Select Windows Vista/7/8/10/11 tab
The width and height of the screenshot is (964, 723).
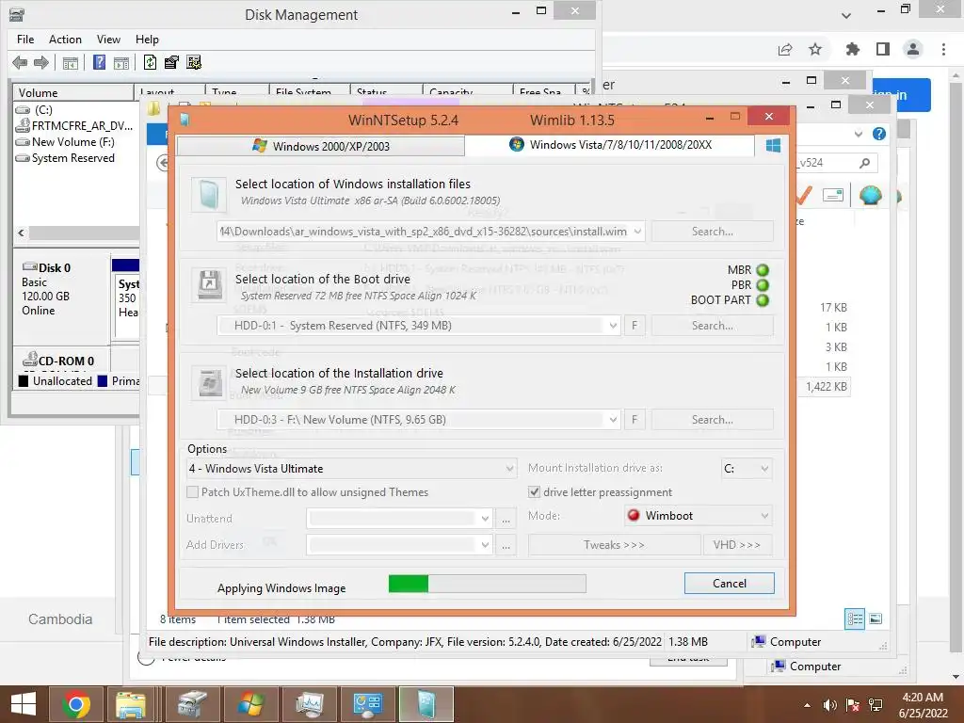(x=610, y=144)
